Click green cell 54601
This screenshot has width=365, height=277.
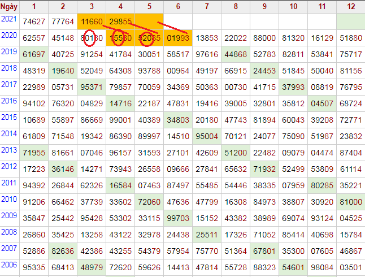coord(293,267)
